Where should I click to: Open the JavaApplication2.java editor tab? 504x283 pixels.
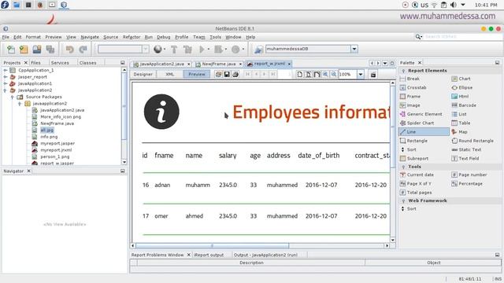(x=161, y=64)
